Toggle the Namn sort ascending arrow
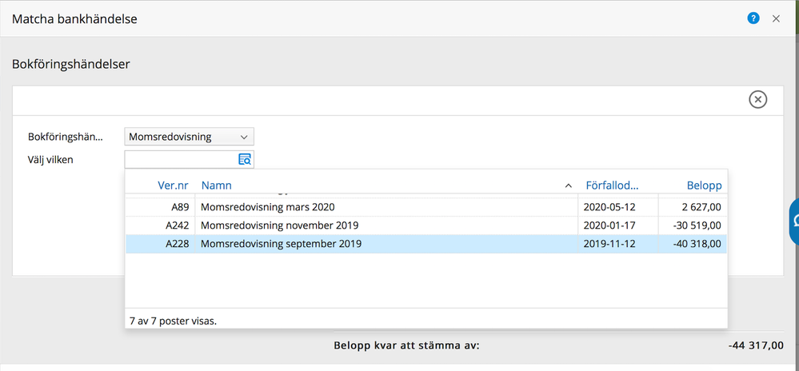This screenshot has height=371, width=799. pyautogui.click(x=569, y=186)
